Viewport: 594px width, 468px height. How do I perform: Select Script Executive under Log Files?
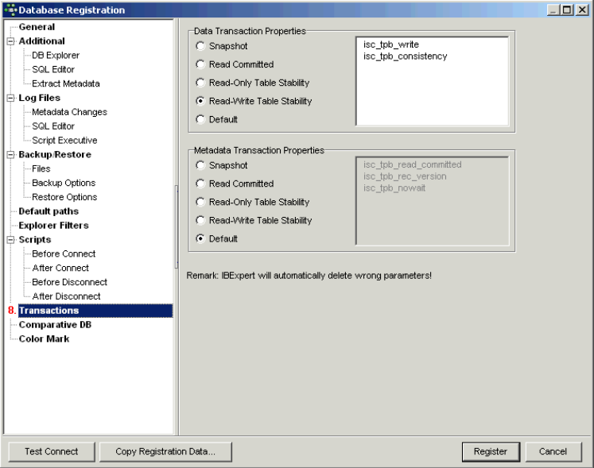tap(64, 140)
